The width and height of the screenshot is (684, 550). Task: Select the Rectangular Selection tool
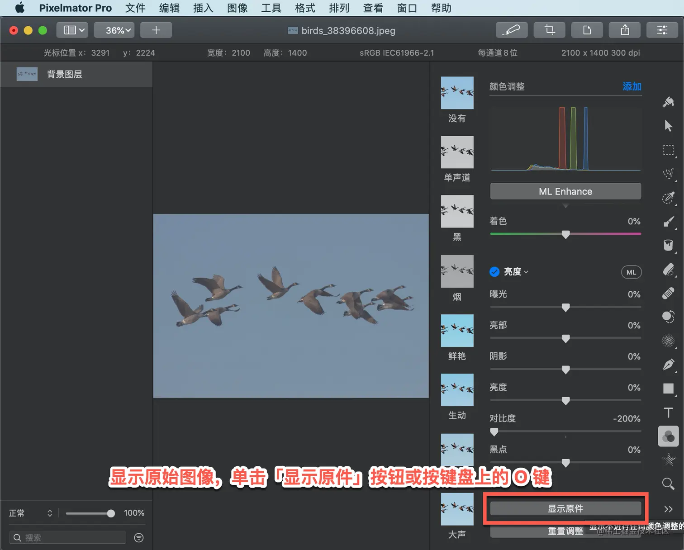pyautogui.click(x=668, y=150)
